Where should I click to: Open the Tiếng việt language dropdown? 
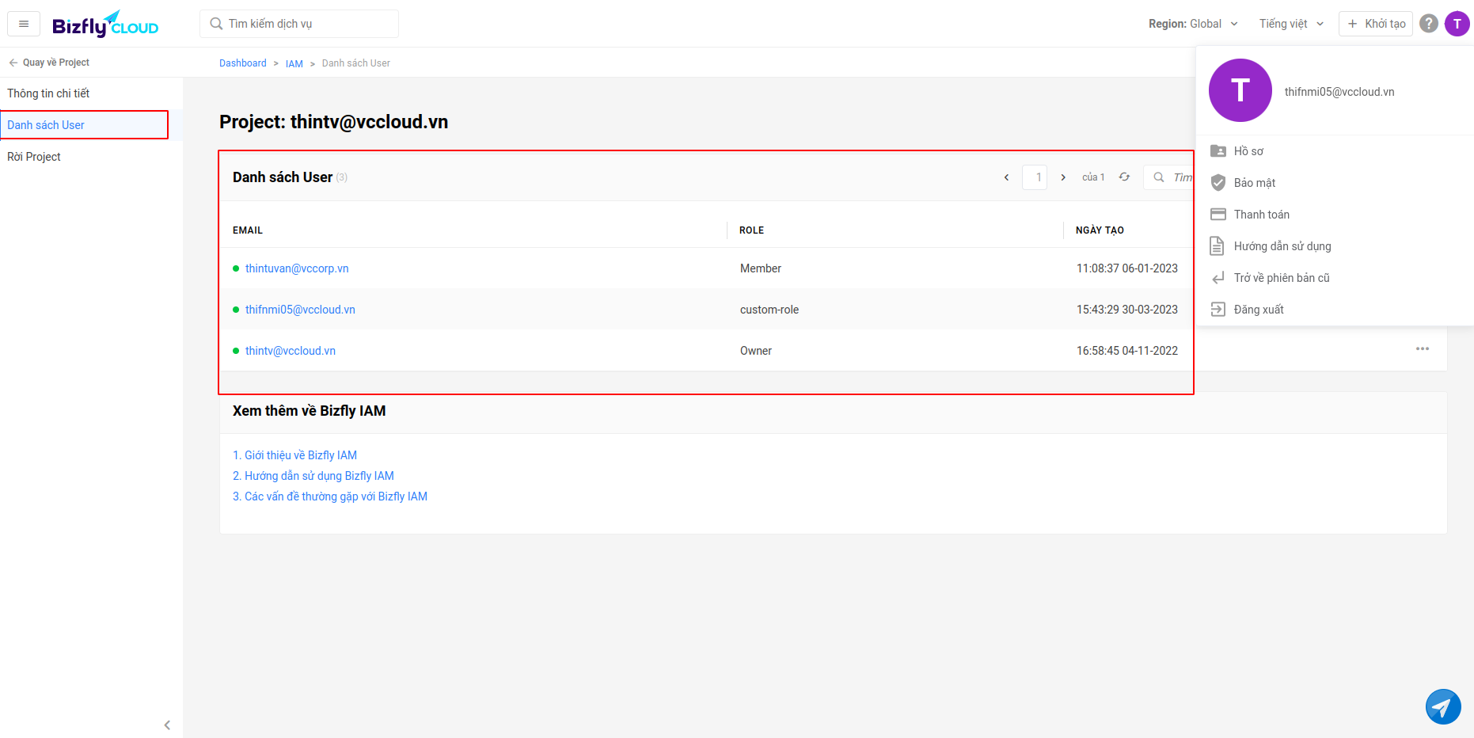(x=1291, y=24)
